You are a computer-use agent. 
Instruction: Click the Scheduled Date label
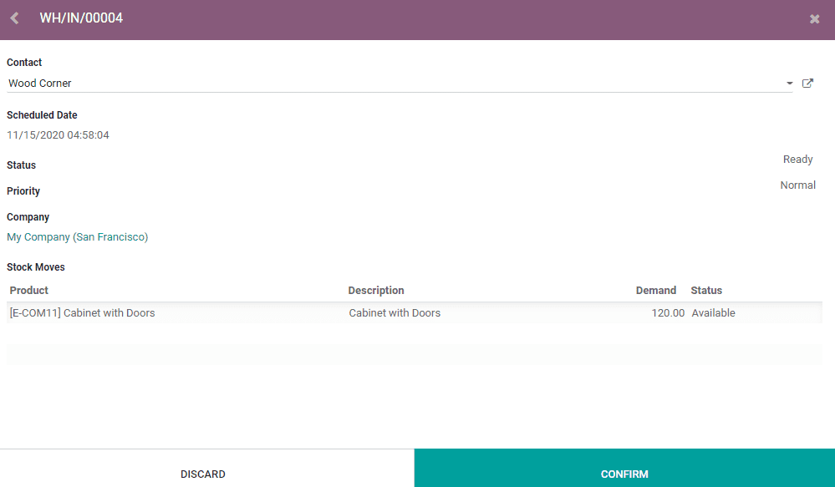[x=42, y=115]
